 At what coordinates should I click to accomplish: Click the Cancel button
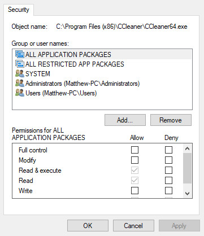tap(133, 225)
